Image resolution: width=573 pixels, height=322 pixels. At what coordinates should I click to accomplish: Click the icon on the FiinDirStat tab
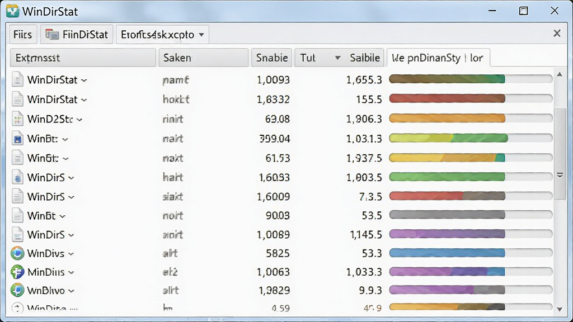pyautogui.click(x=52, y=34)
